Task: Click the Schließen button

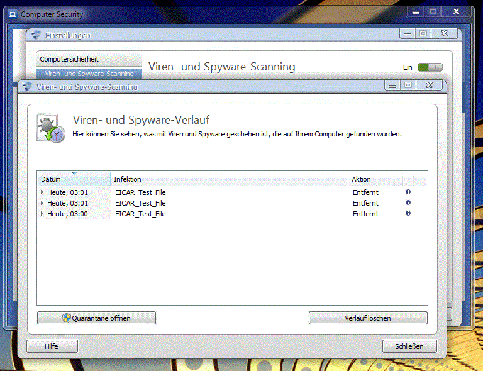Action: coord(409,346)
